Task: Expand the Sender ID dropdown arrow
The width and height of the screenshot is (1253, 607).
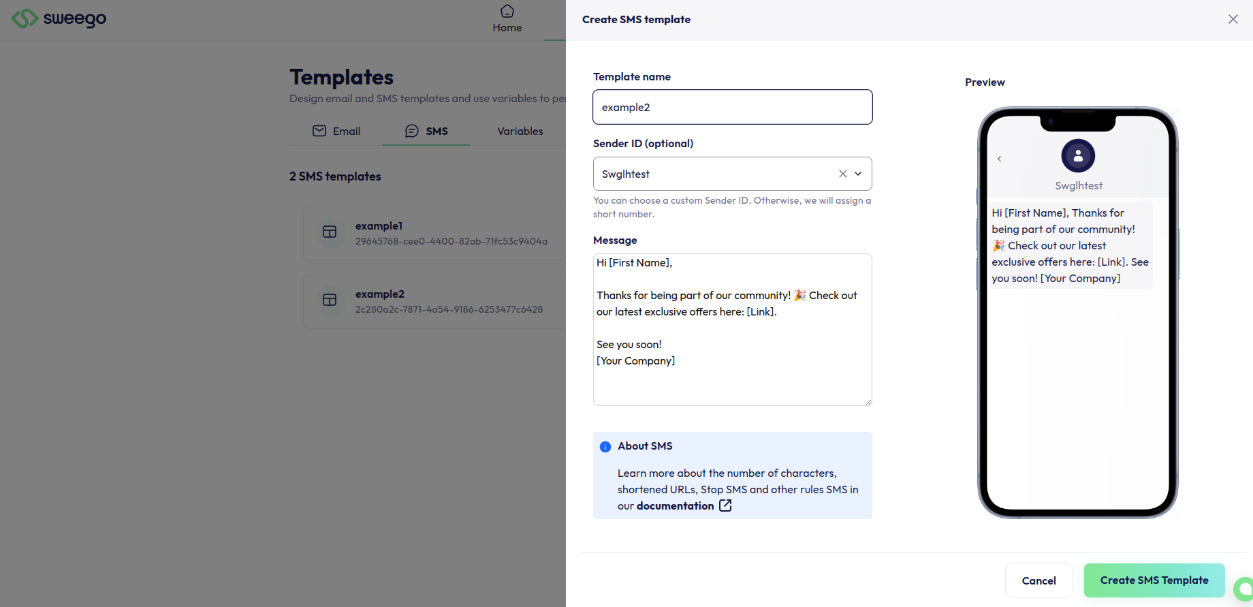Action: [858, 174]
